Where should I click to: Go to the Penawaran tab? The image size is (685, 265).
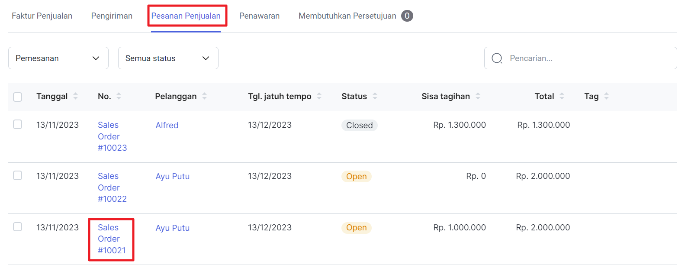259,16
